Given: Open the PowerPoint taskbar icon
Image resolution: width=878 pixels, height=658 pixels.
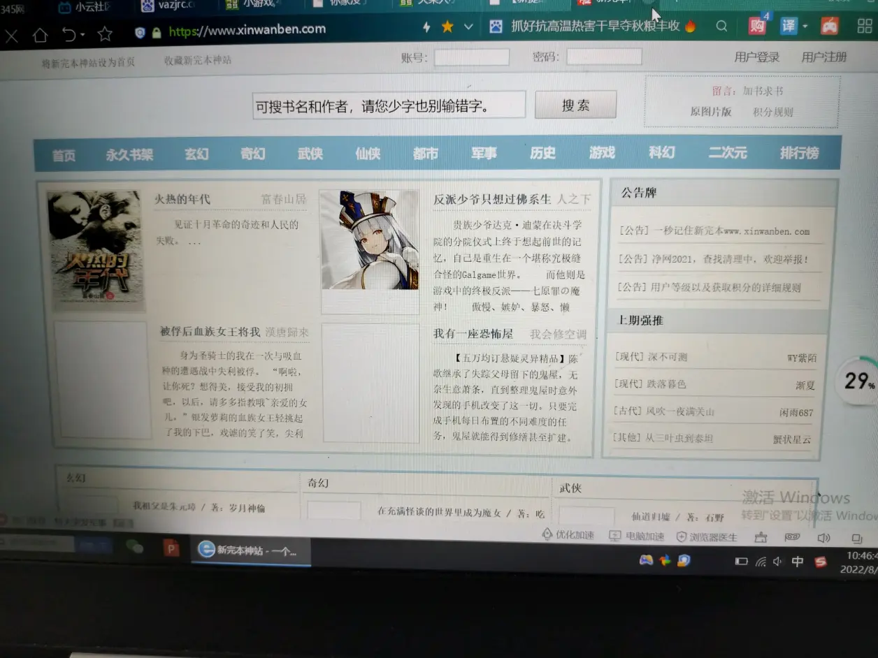Looking at the screenshot, I should (x=171, y=548).
